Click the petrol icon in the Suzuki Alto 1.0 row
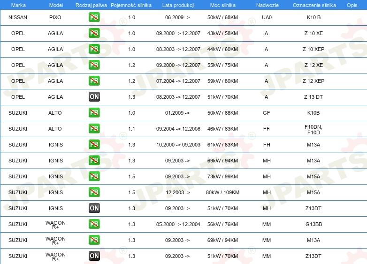Image resolution: width=367 pixels, height=264 pixels. [x=94, y=112]
